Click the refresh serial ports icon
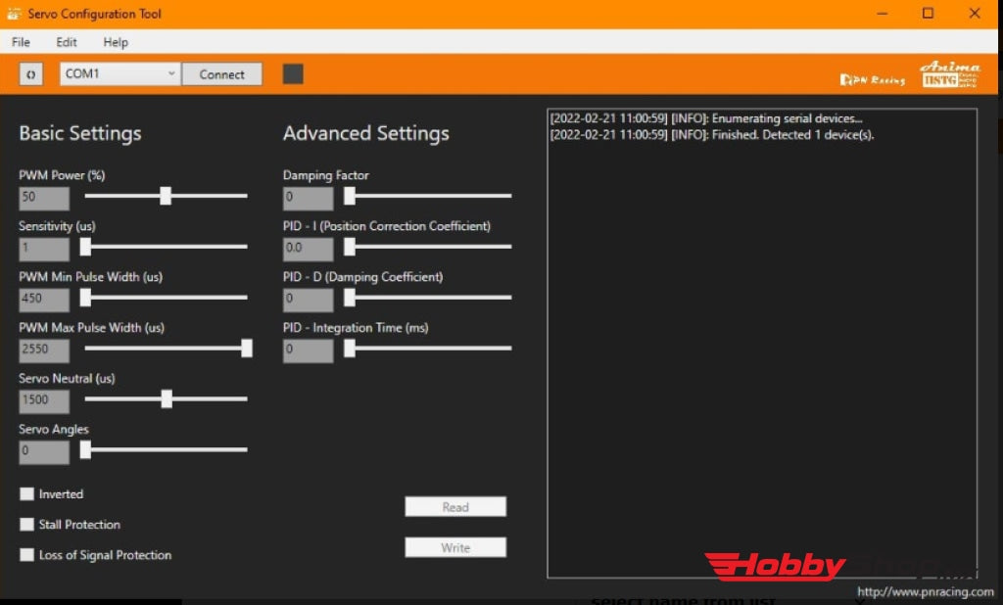This screenshot has height=605, width=1003. point(30,73)
